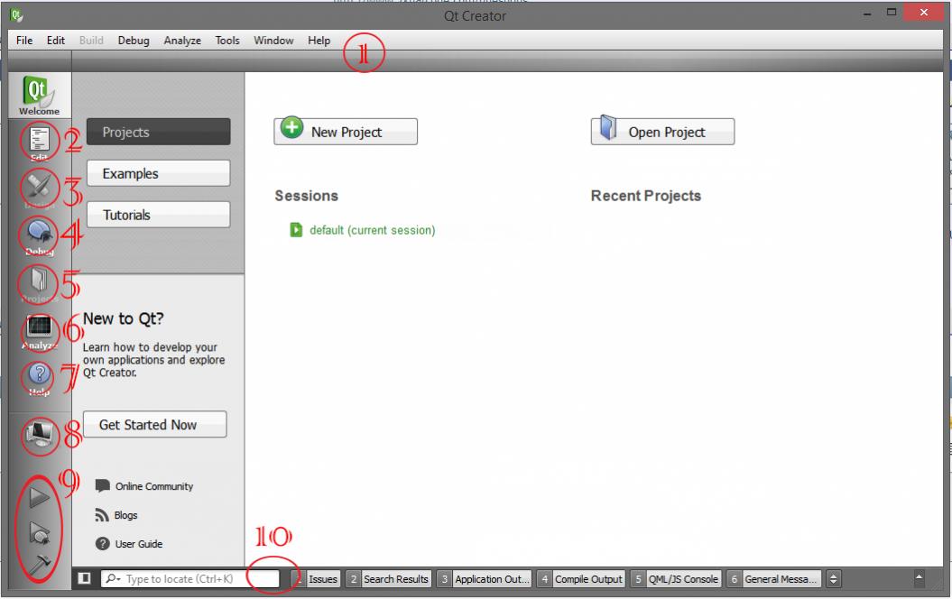Open default (current session) link
This screenshot has height=599, width=952.
(372, 230)
